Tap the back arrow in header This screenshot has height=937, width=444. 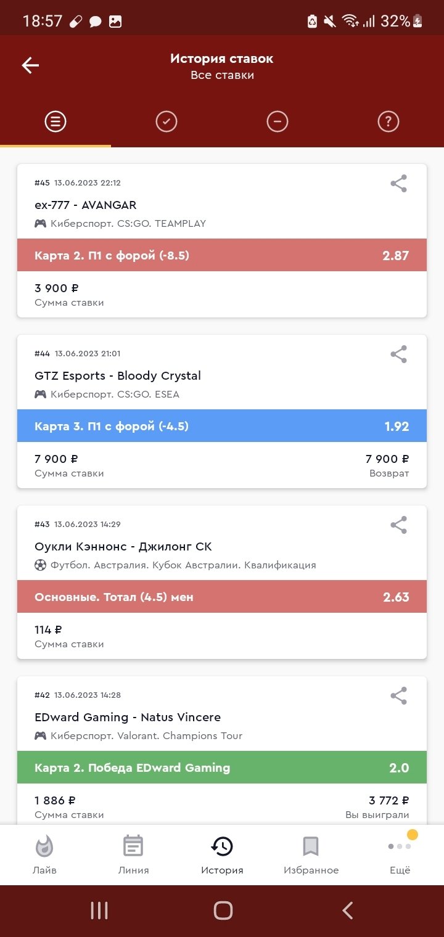point(30,65)
